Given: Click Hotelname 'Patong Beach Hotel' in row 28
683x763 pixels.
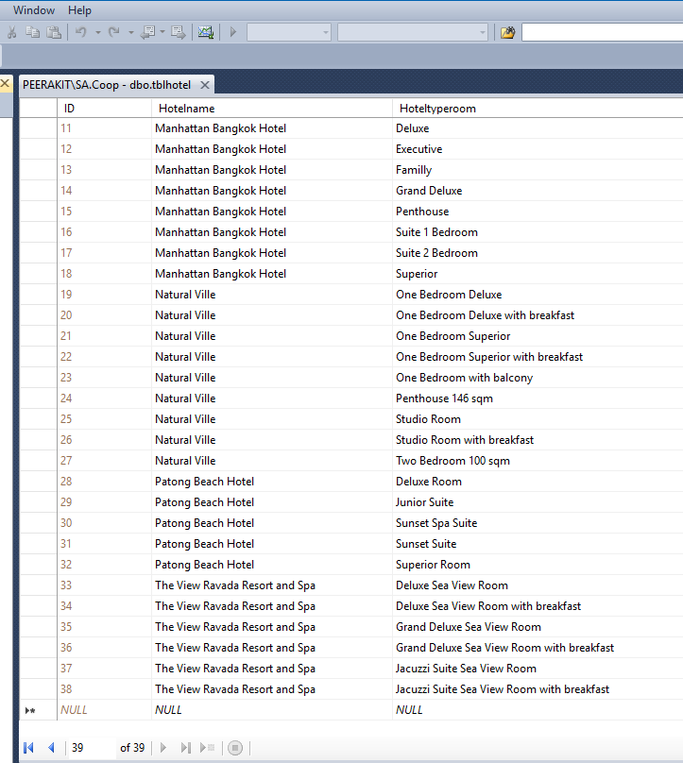Looking at the screenshot, I should pyautogui.click(x=272, y=482).
